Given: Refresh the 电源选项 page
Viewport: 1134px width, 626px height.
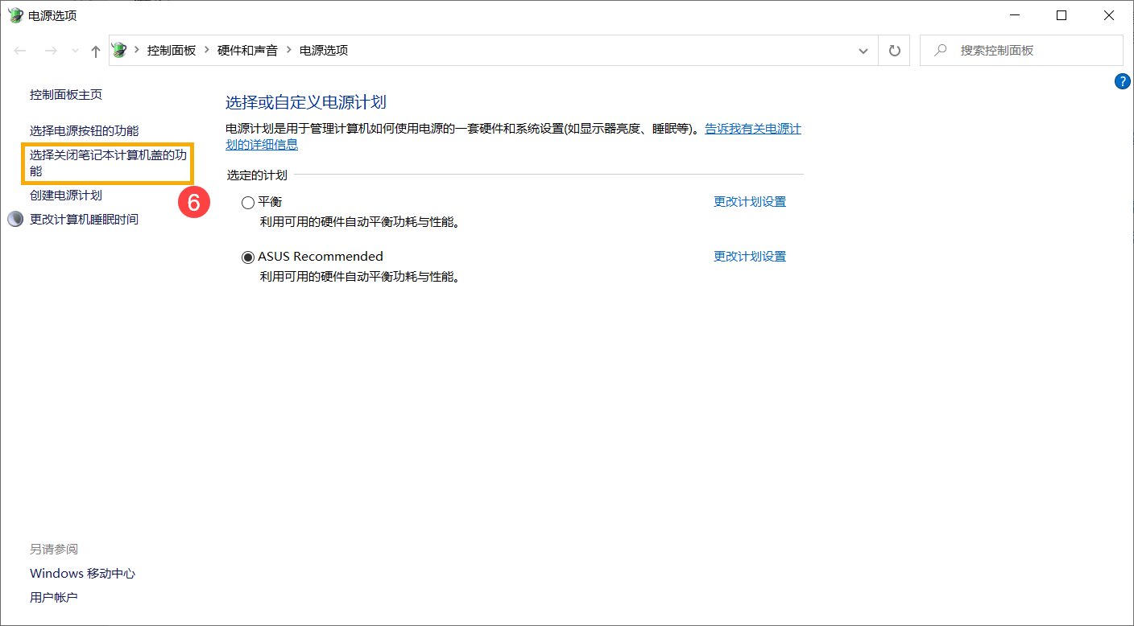Looking at the screenshot, I should (x=894, y=51).
